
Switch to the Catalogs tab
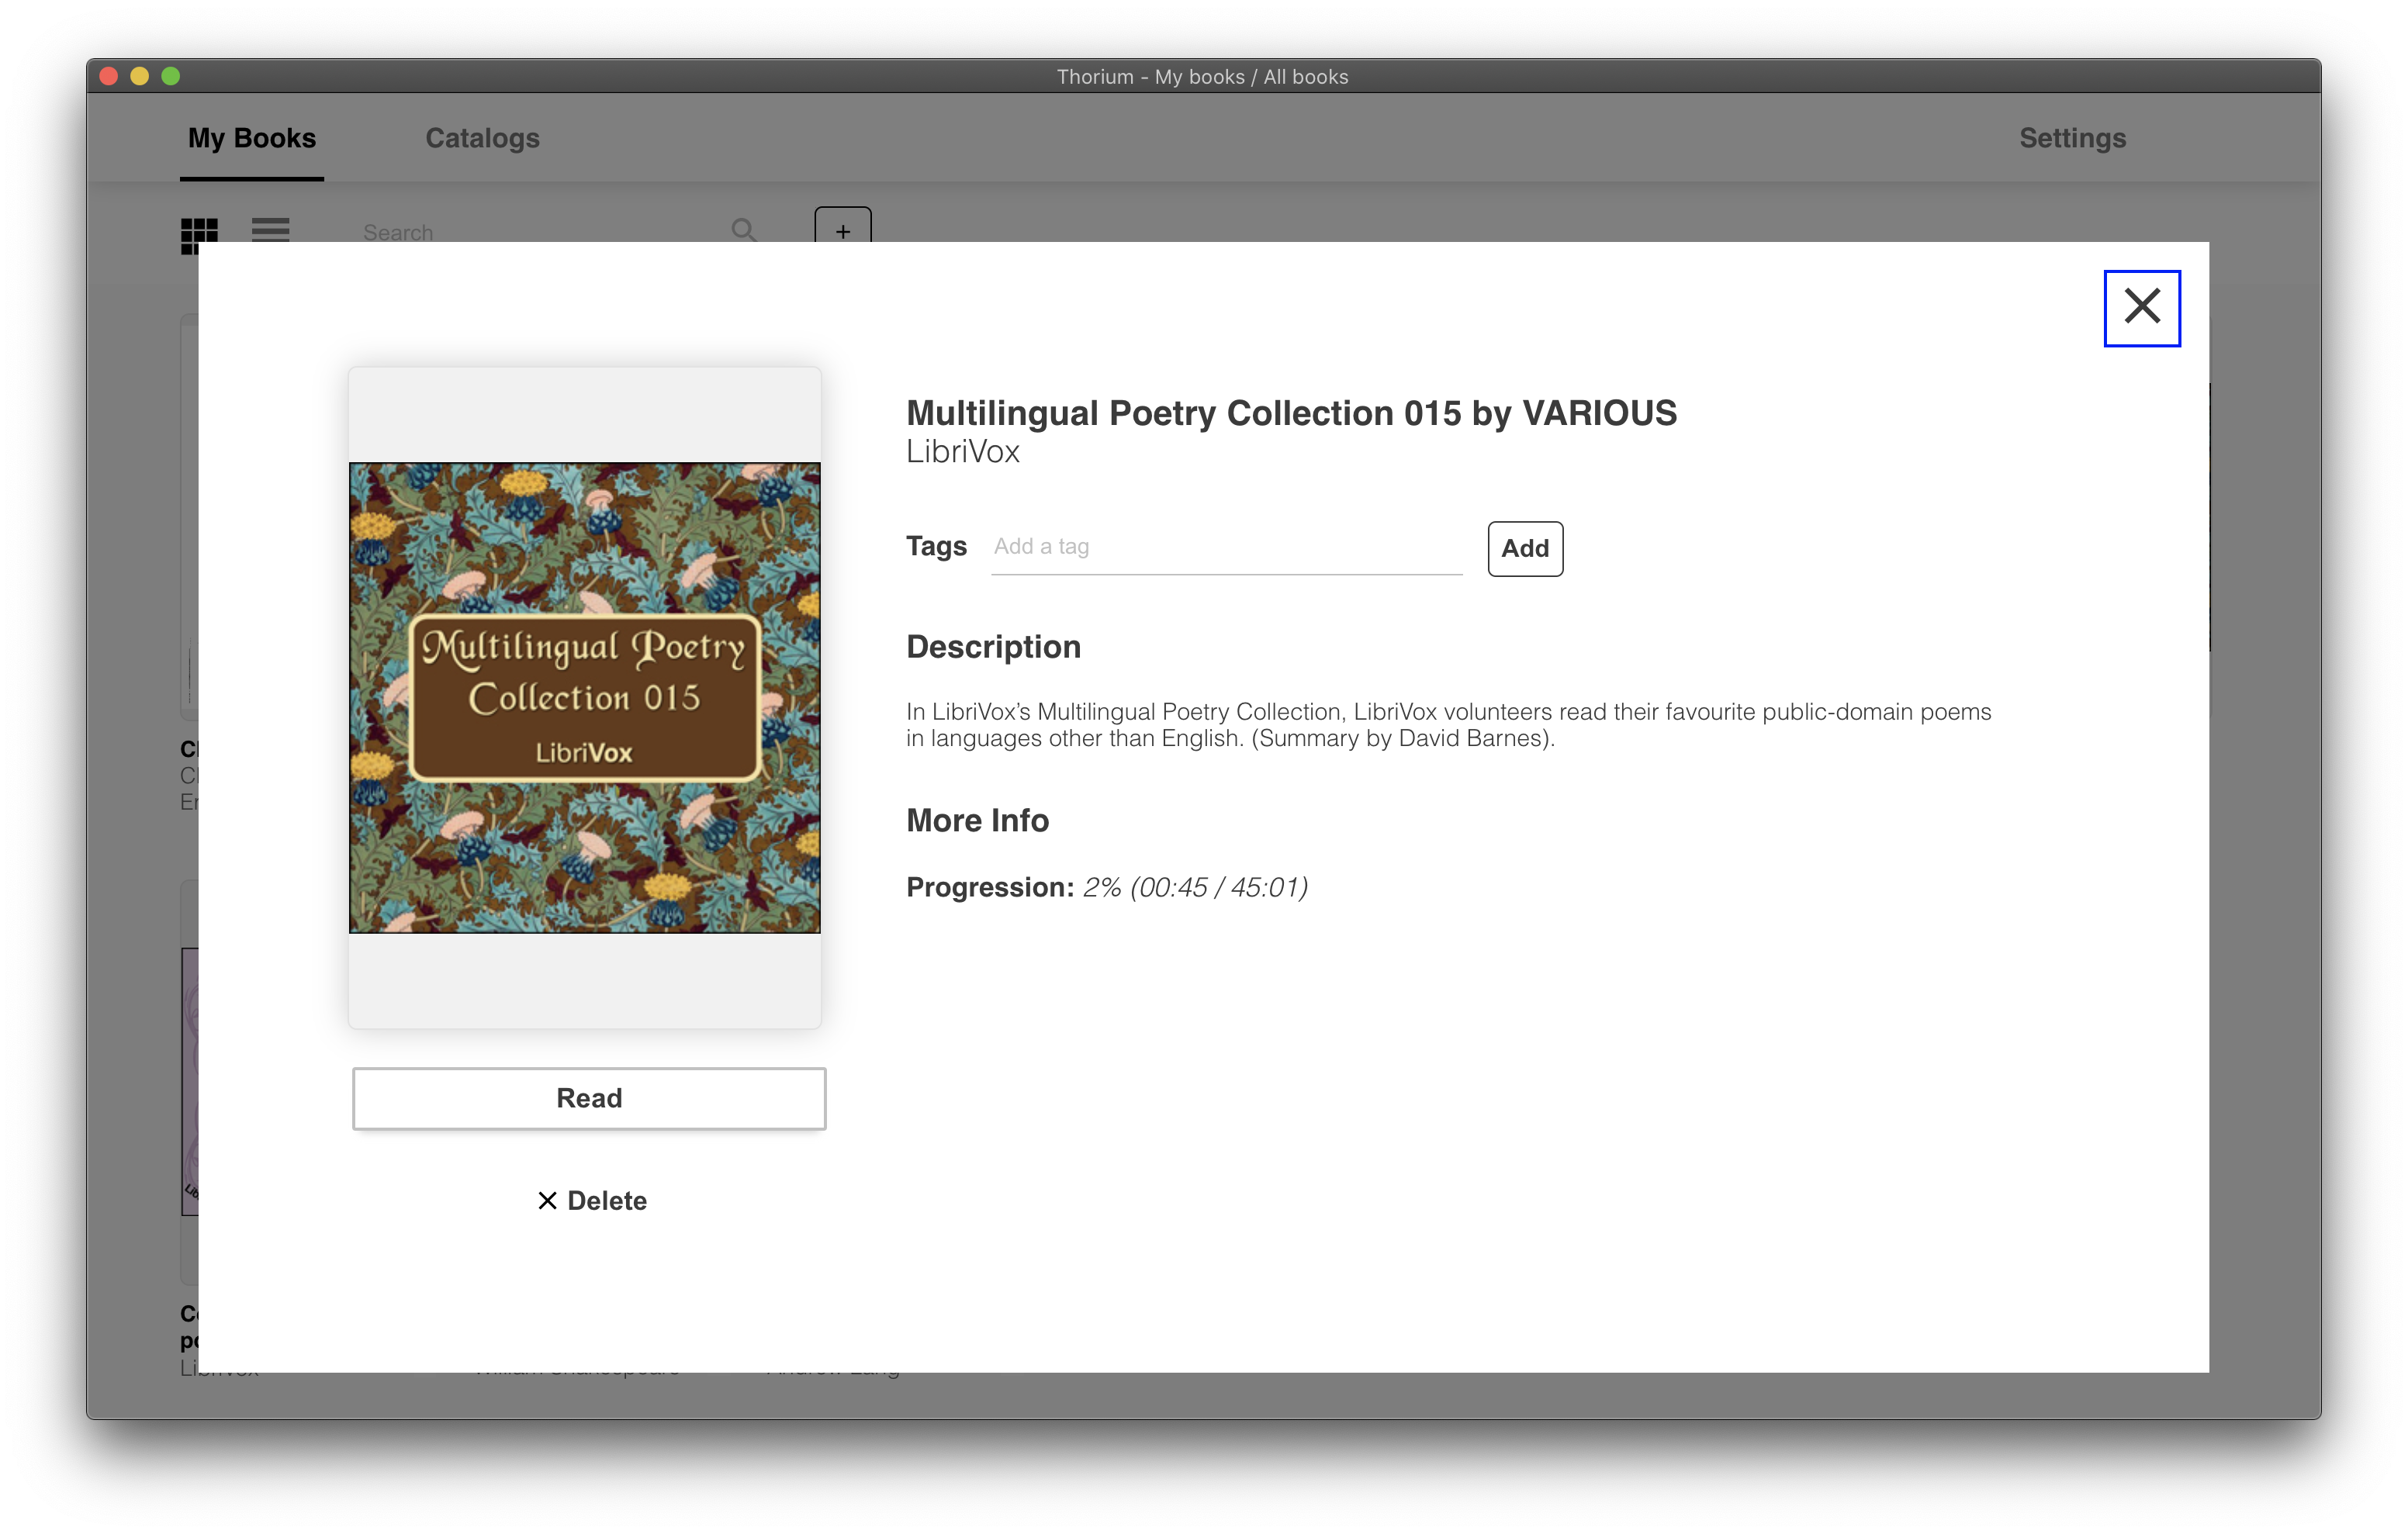click(482, 138)
